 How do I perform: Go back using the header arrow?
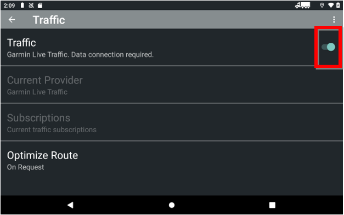[x=12, y=20]
